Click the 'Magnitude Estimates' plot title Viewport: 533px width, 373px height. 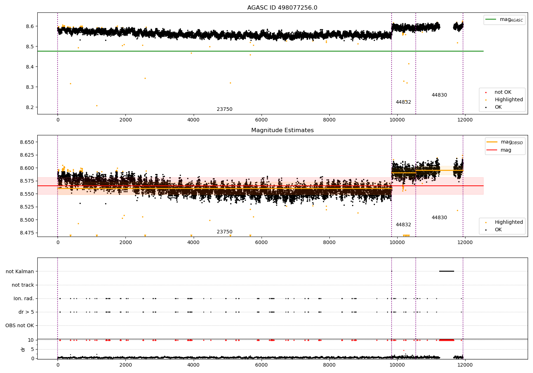pos(282,130)
